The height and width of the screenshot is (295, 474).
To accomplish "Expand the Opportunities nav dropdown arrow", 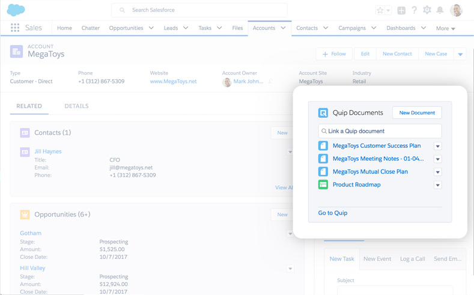I will (151, 28).
